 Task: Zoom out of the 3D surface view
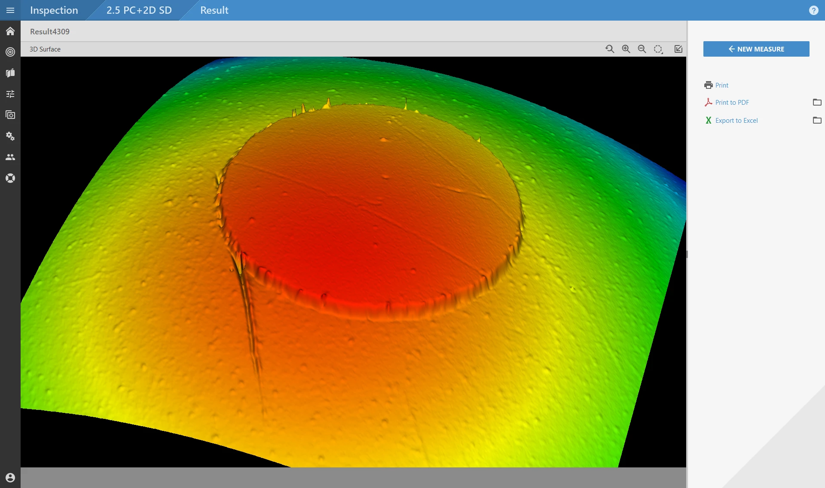[x=642, y=49]
